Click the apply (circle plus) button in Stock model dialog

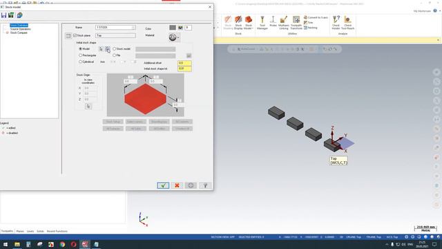pyautogui.click(x=191, y=185)
